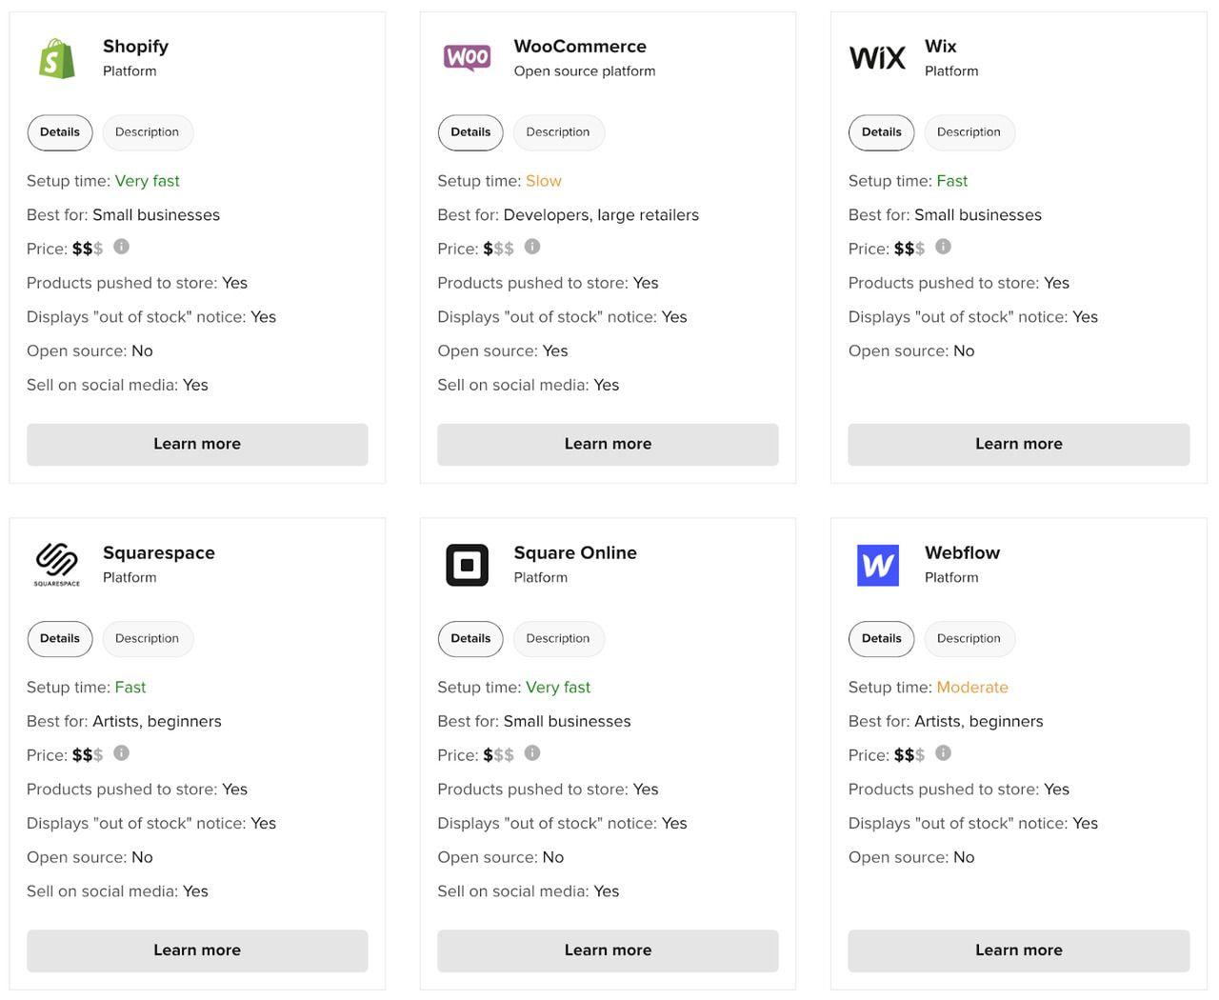Click the Wix logo
This screenshot has width=1219, height=1000.
tap(877, 58)
